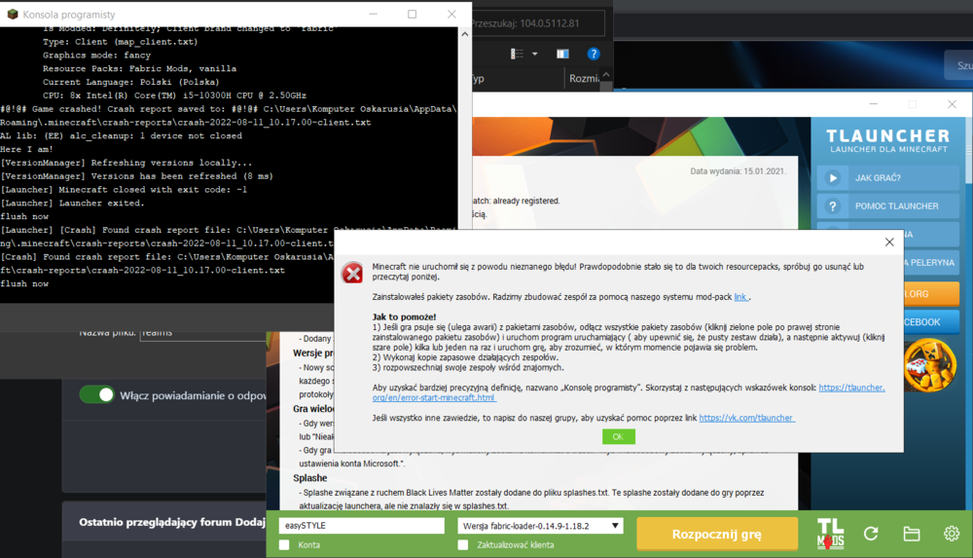Click the Minecraft character thumbnail in sidebar
973x558 pixels.
point(929,365)
